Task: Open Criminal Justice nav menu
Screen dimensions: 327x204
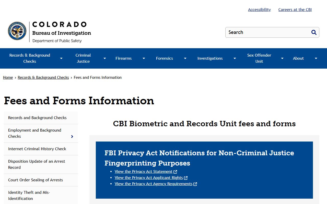Action: (83, 58)
